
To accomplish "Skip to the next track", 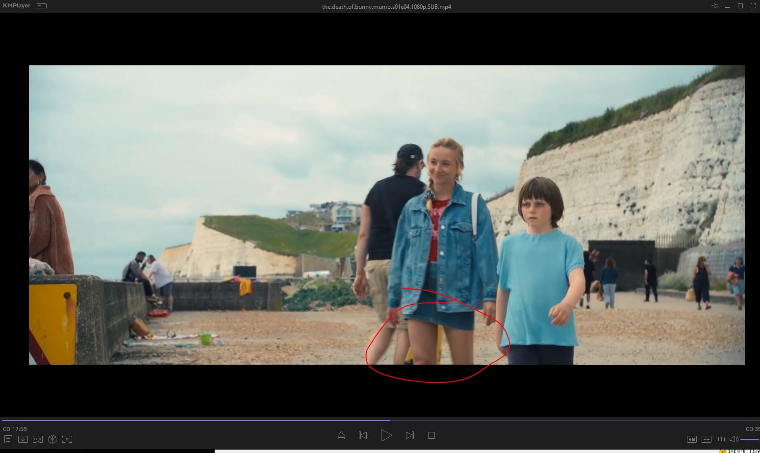I will (x=410, y=435).
